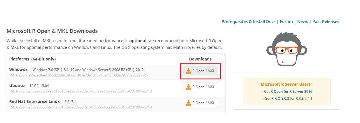The width and height of the screenshot is (360, 123).
Task: Click the download arrow in the Red Hat row
Action: [x=188, y=103]
